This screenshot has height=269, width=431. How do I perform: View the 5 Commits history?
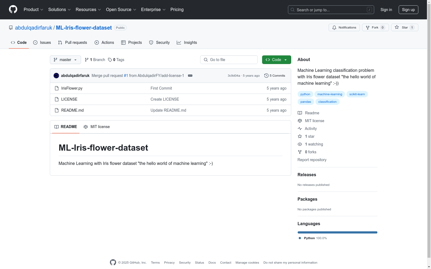click(x=275, y=76)
